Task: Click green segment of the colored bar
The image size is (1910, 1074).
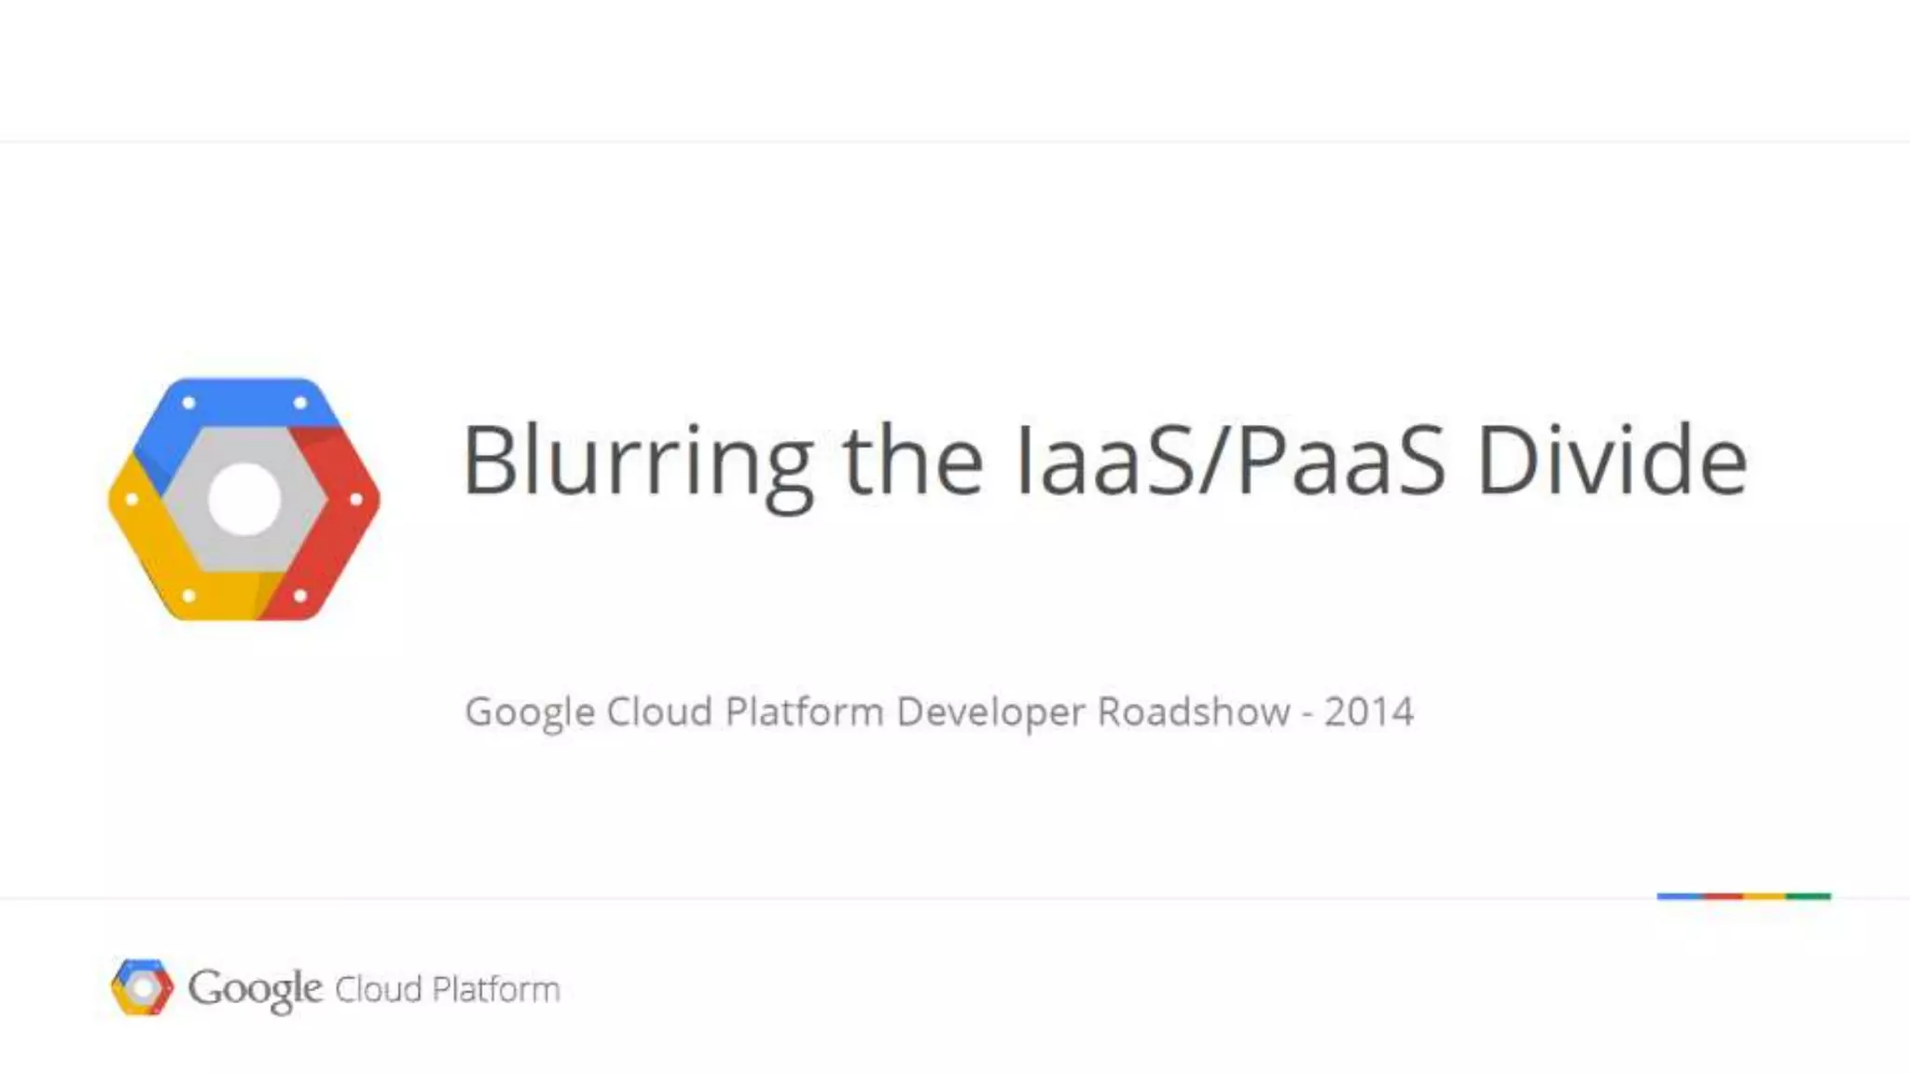Action: (1809, 896)
